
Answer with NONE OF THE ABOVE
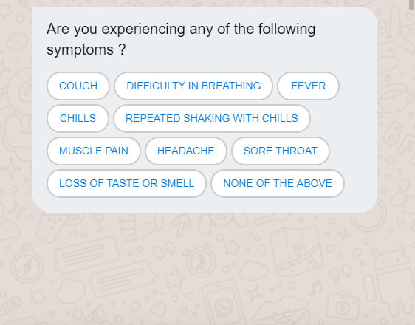[278, 183]
